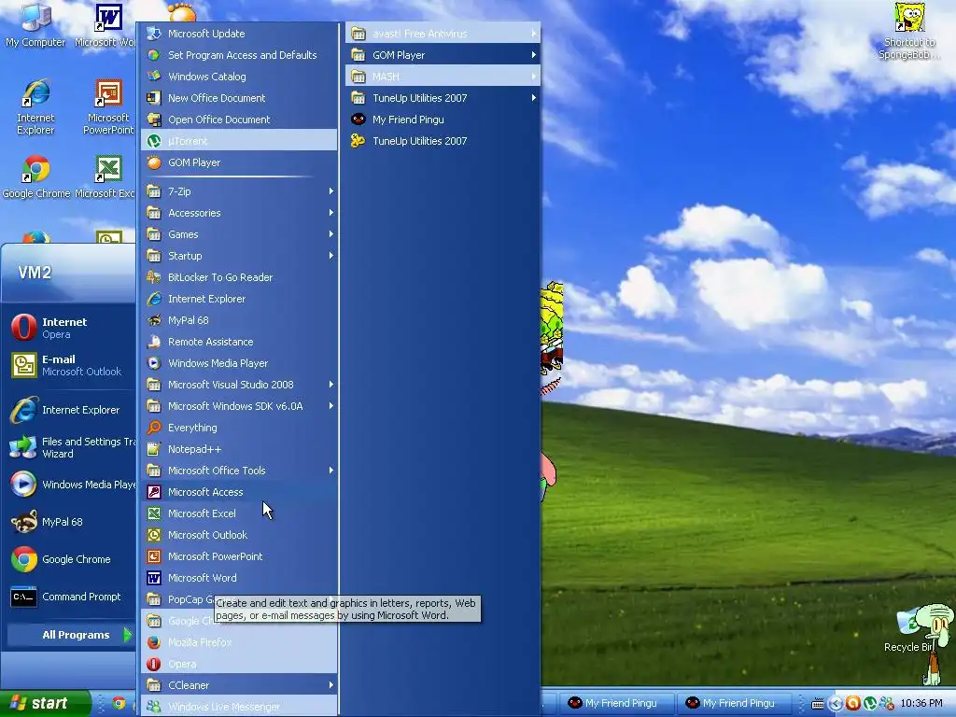Choose Open Office Document

coord(238,119)
